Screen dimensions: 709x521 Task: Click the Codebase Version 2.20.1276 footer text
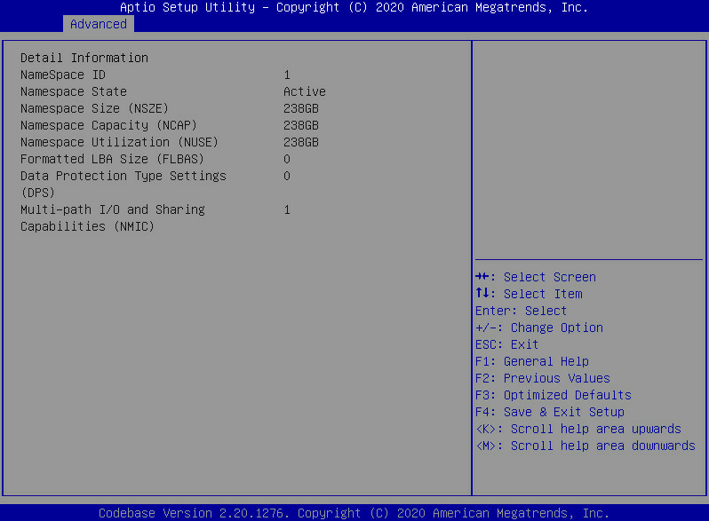(354, 513)
